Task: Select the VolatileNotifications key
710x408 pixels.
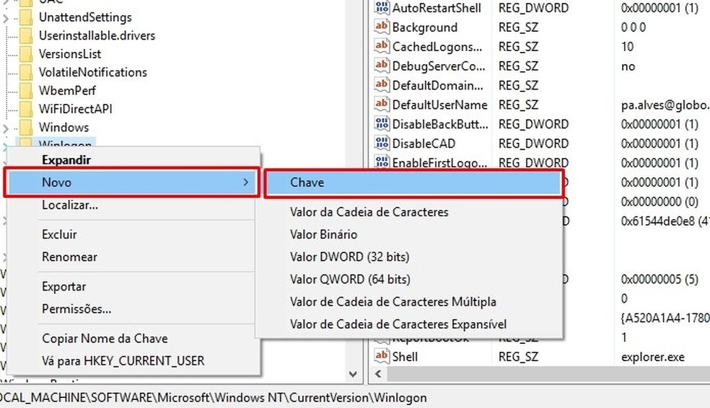Action: 93,72
